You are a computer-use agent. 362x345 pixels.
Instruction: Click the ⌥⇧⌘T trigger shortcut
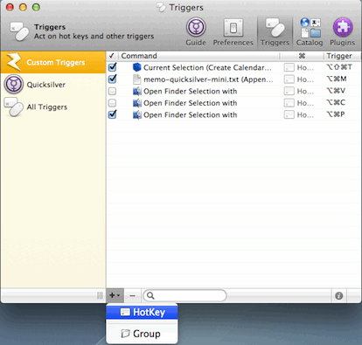click(339, 67)
